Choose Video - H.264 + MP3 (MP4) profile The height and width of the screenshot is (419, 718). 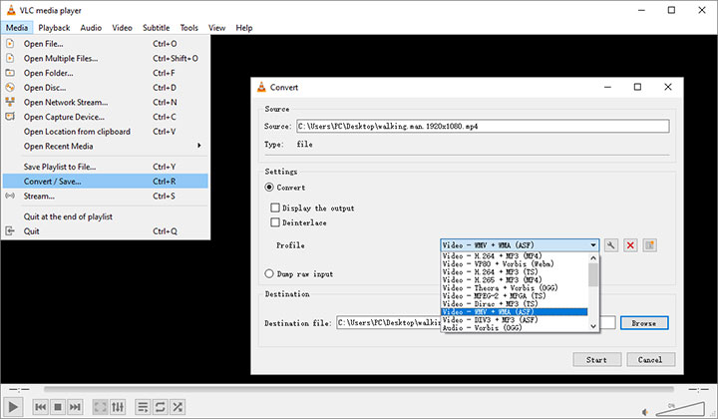[x=515, y=256]
